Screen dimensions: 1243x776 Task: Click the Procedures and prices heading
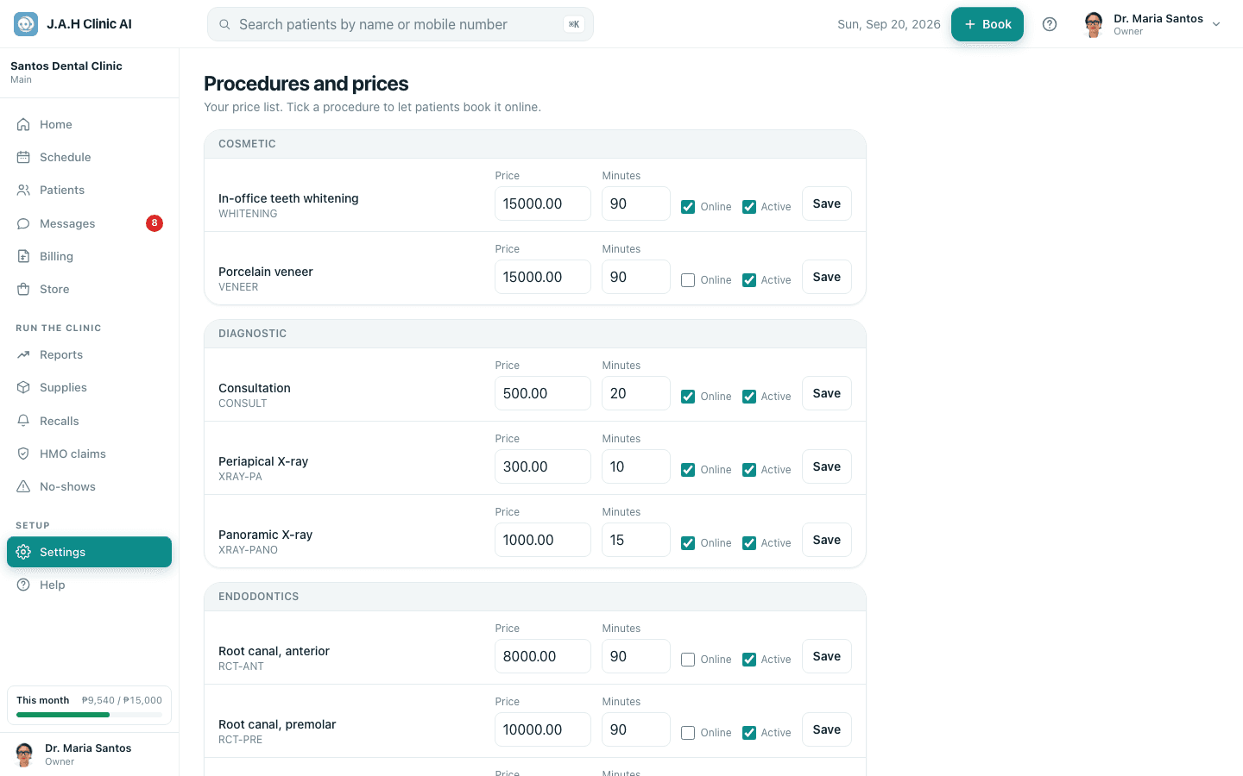306,84
